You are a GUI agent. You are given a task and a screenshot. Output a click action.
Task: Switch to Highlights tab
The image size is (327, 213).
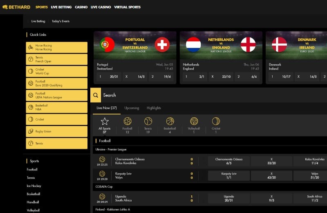[154, 108]
